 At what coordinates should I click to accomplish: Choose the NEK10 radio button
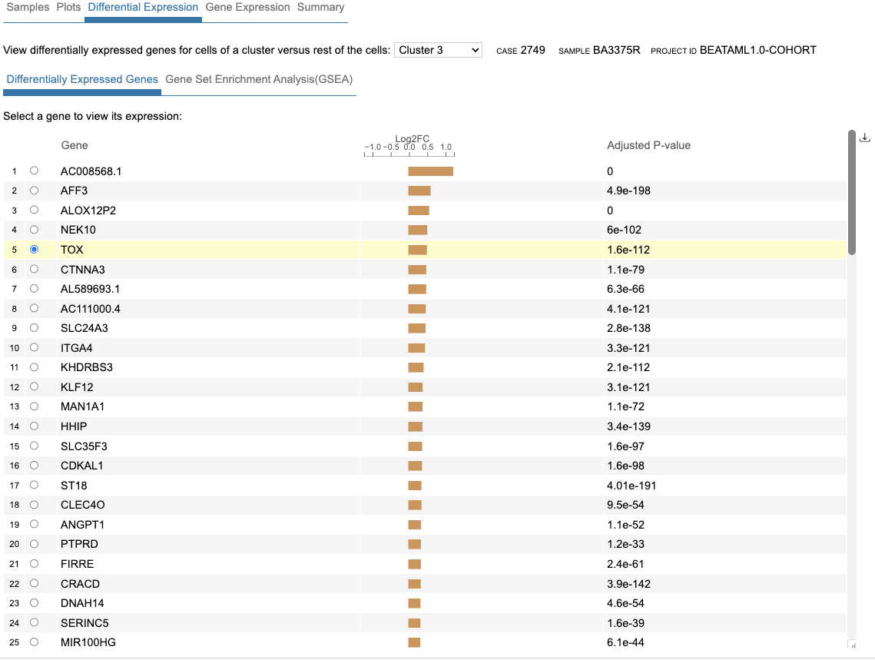(34, 230)
